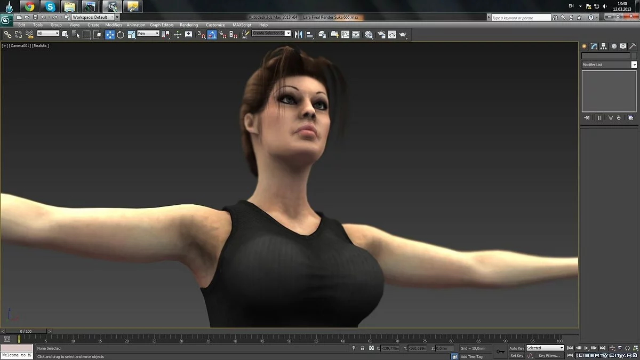Screen dimensions: 640x360
Task: Toggle the Angle Snap button
Action: pyautogui.click(x=212, y=35)
